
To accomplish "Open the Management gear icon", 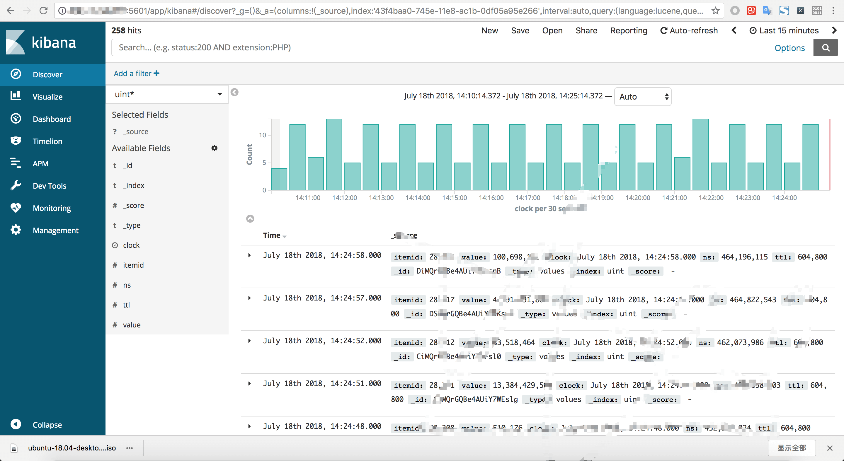I will pos(16,230).
